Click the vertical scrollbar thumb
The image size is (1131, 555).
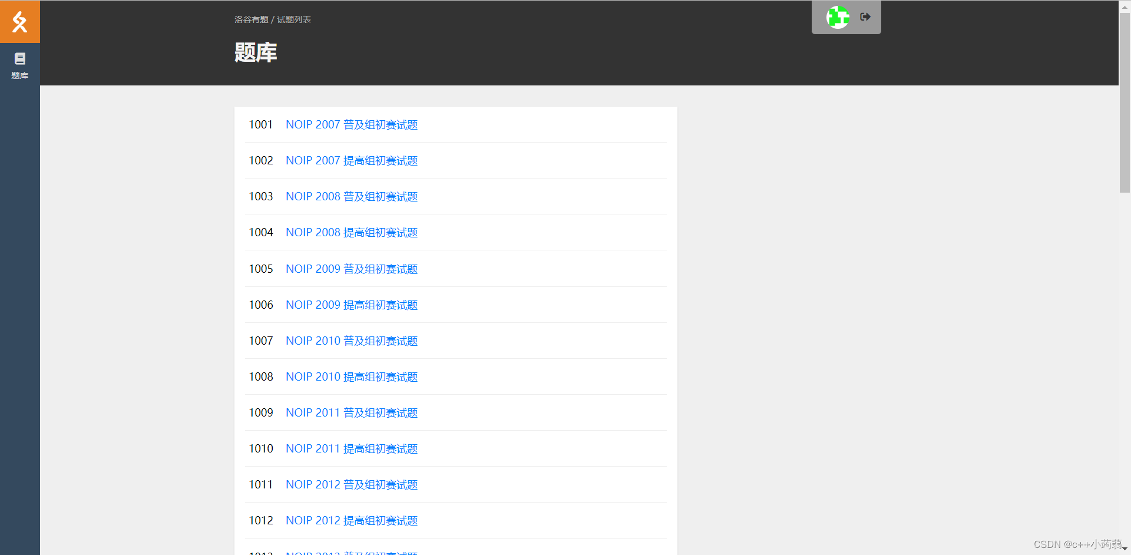click(x=1125, y=103)
